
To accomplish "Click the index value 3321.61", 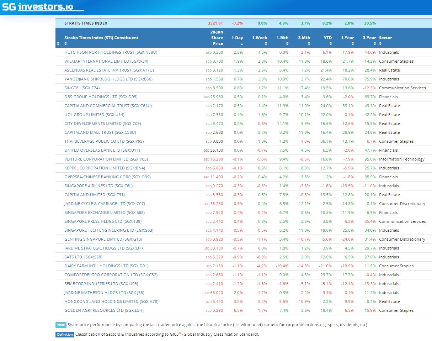I will [x=215, y=23].
